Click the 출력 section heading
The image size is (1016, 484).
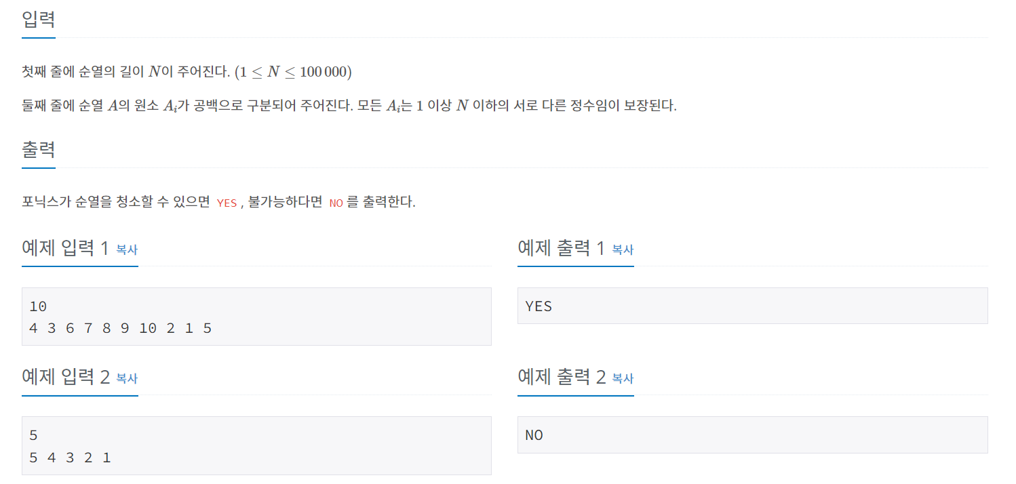(39, 149)
